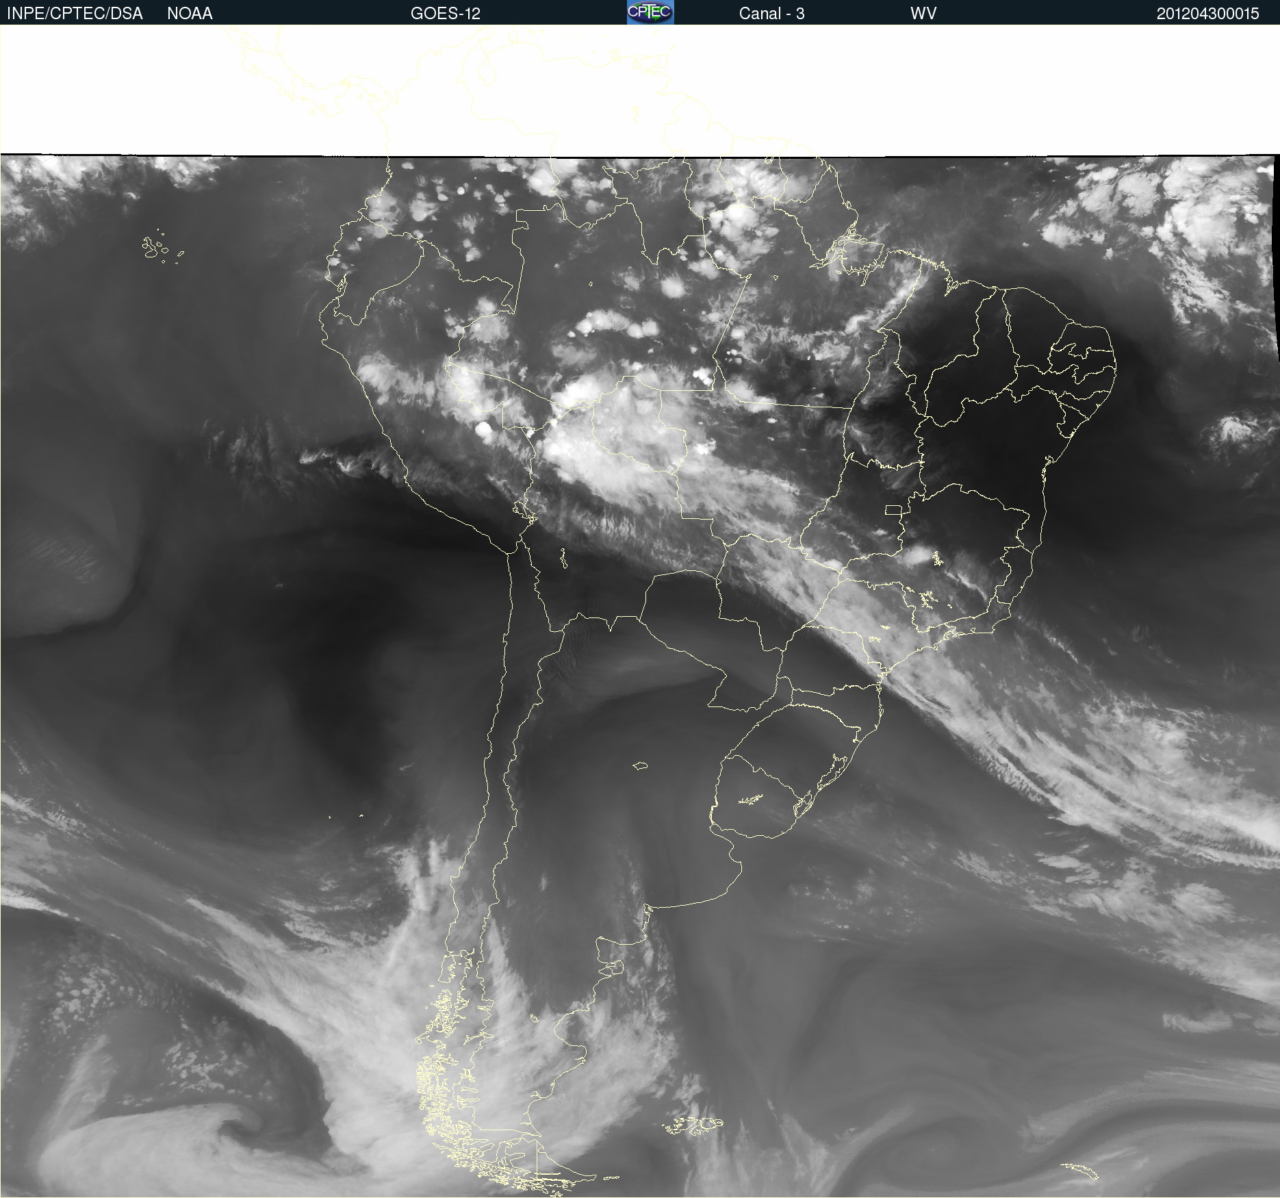Image resolution: width=1280 pixels, height=1198 pixels.
Task: Select the Canal - 3 channel label
Action: (x=771, y=14)
